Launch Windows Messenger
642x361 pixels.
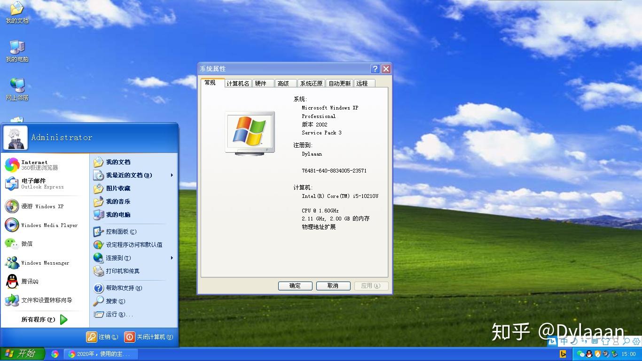45,263
